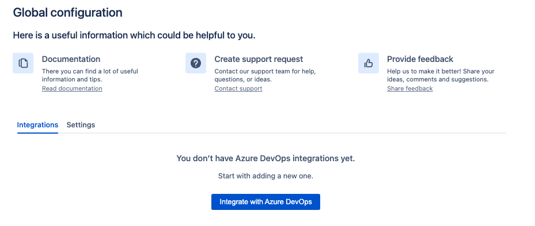The width and height of the screenshot is (535, 226).
Task: Click the thumbs-up feedback icon
Action: (x=369, y=63)
